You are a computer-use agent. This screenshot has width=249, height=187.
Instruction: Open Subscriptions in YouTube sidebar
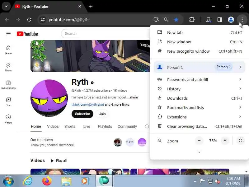(8, 84)
